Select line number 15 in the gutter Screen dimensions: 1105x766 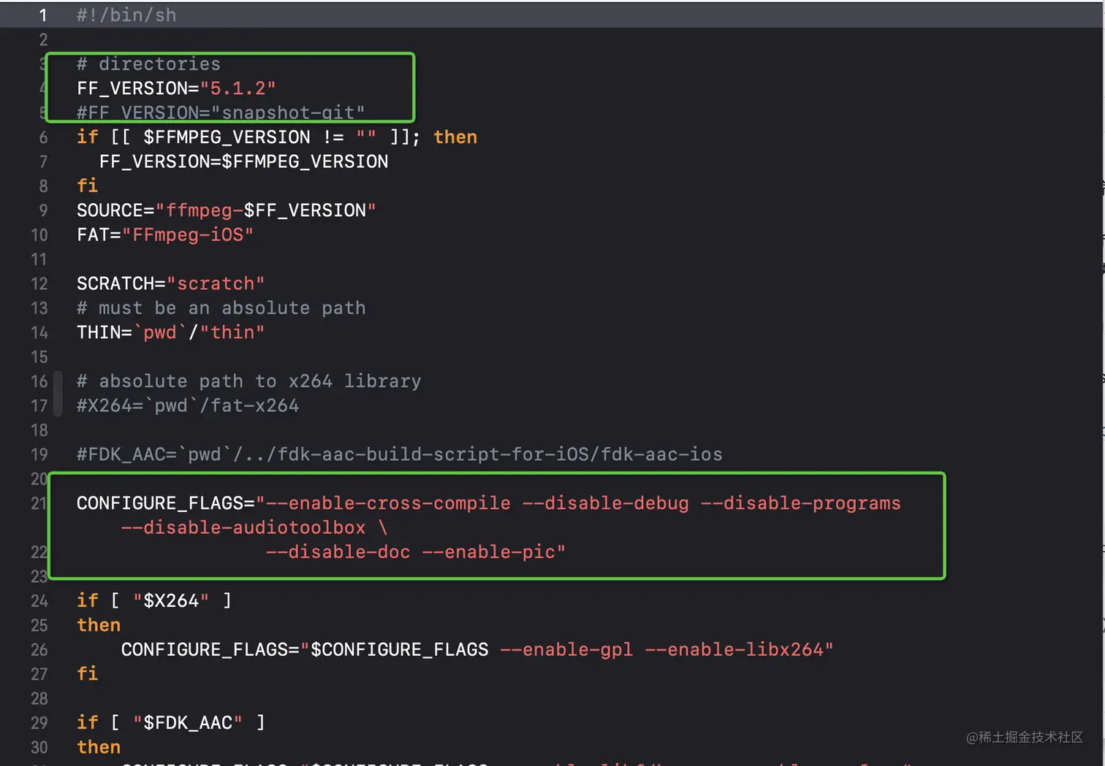39,357
